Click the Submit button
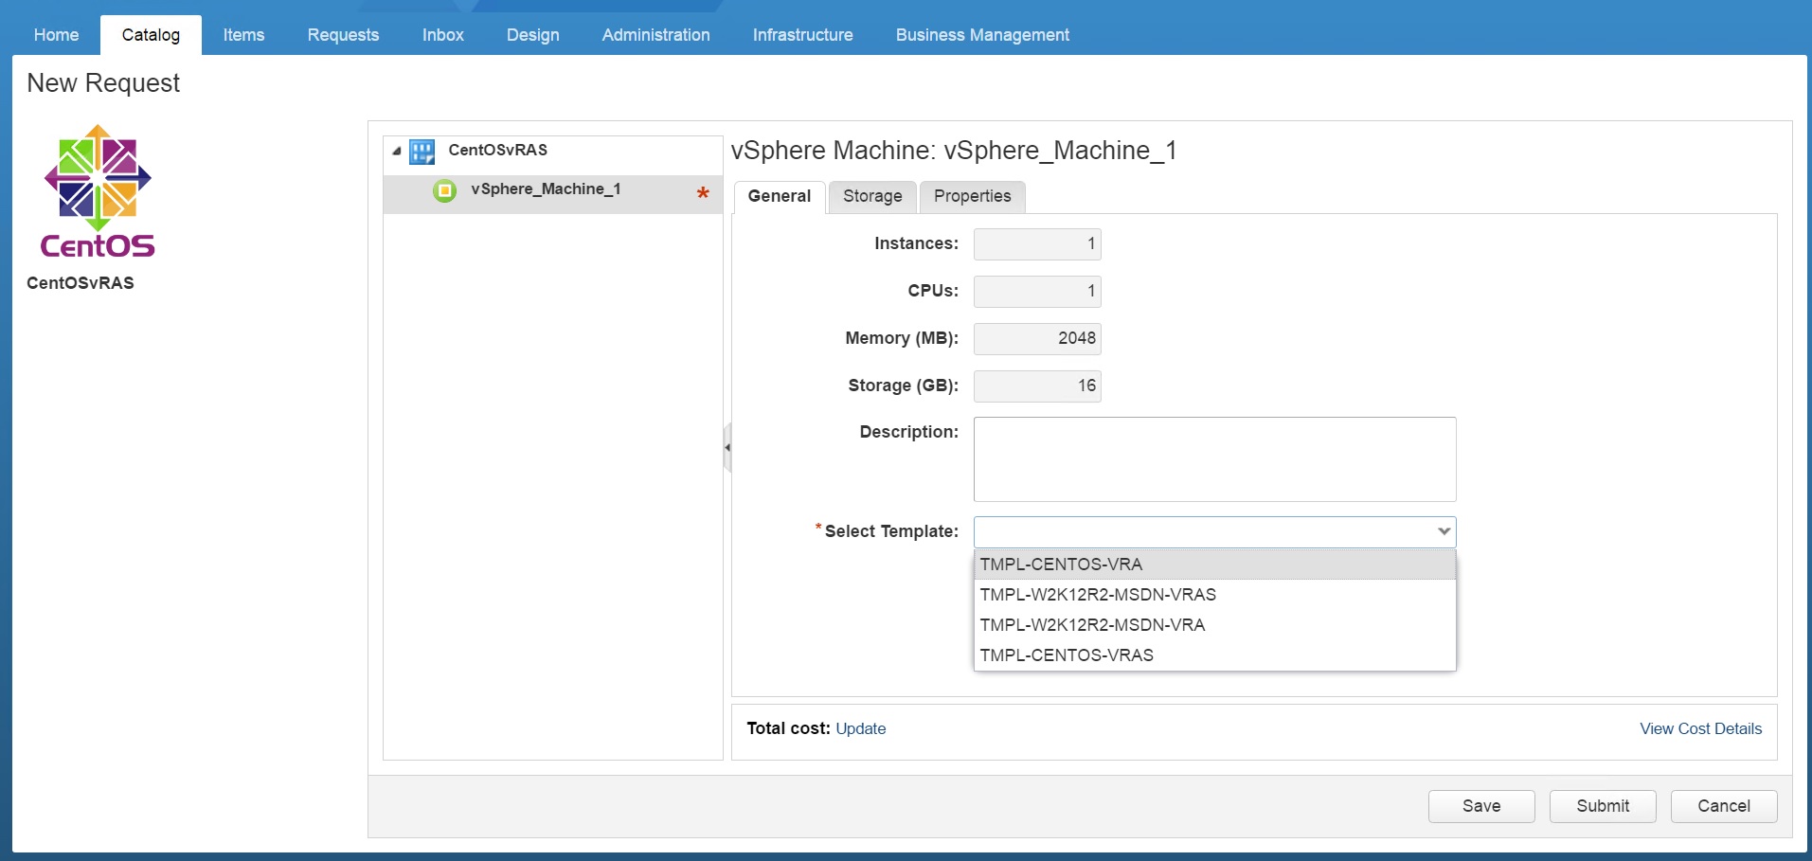 click(1603, 806)
